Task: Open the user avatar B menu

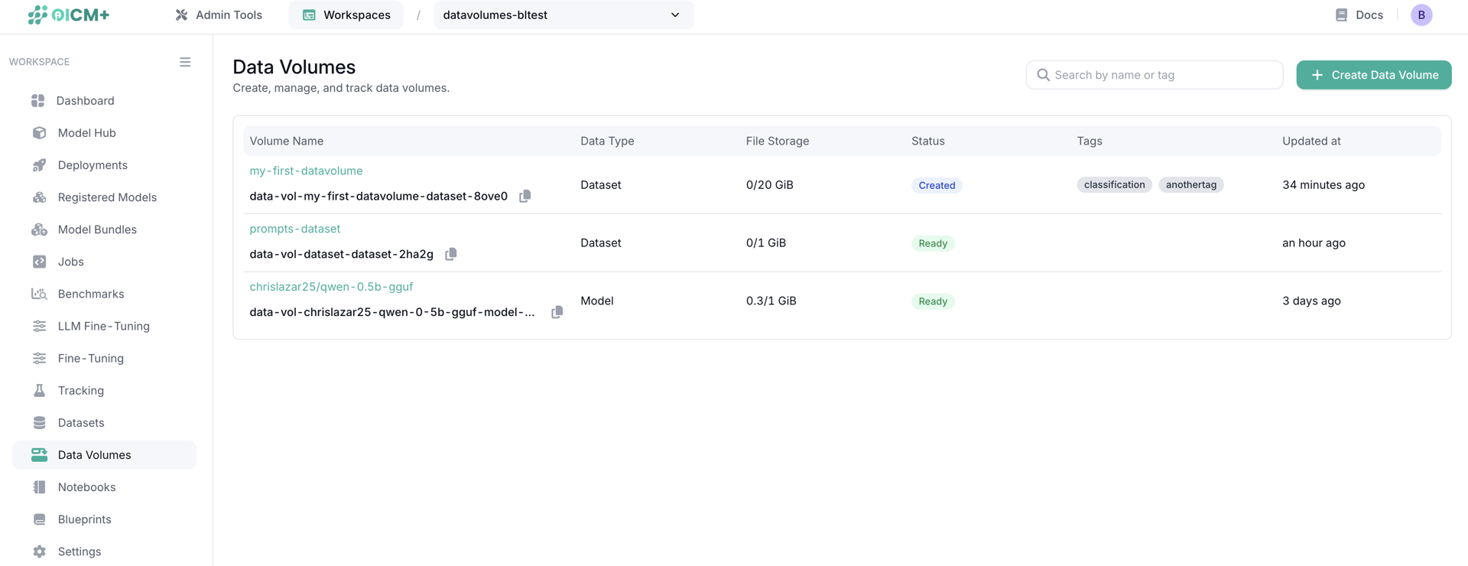Action: click(x=1421, y=15)
